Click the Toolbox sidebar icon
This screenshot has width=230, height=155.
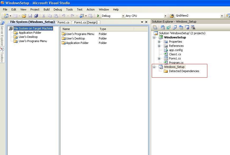(2, 49)
